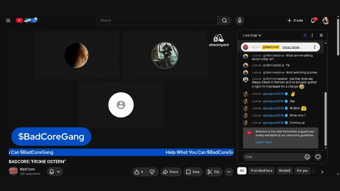Open Bad Core channel avatar
The width and height of the screenshot is (340, 191).
(x=13, y=171)
